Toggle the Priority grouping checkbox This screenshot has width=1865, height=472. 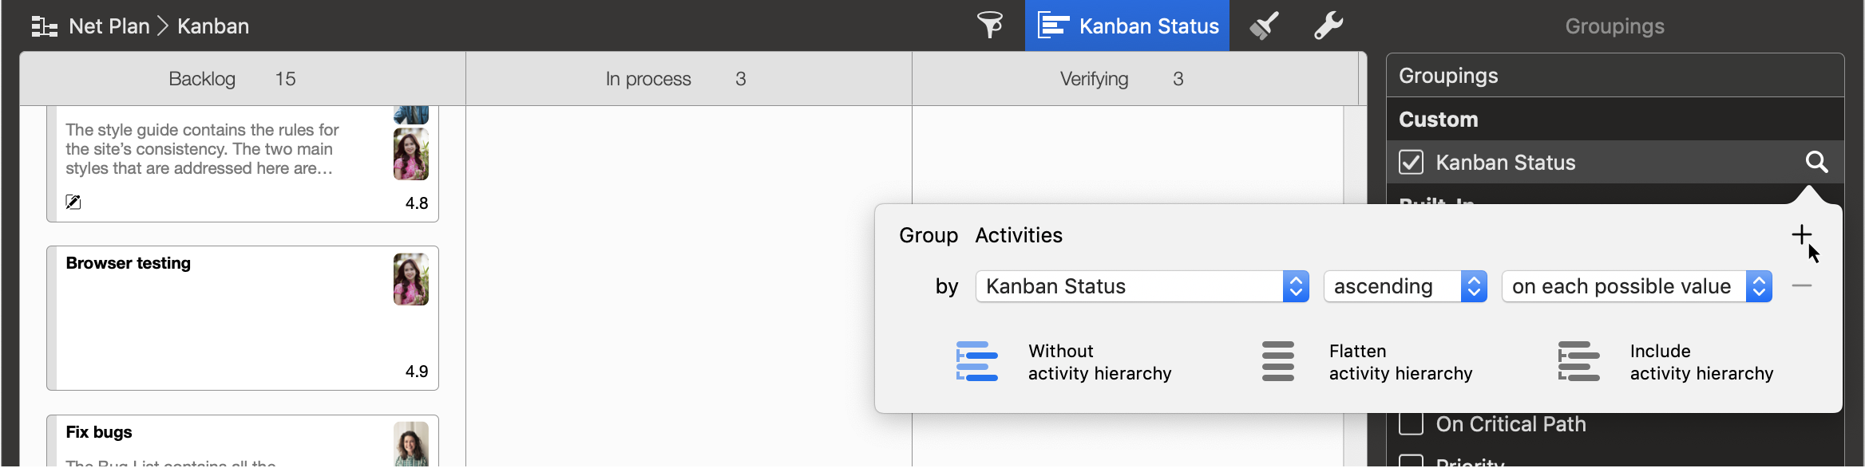point(1411,462)
